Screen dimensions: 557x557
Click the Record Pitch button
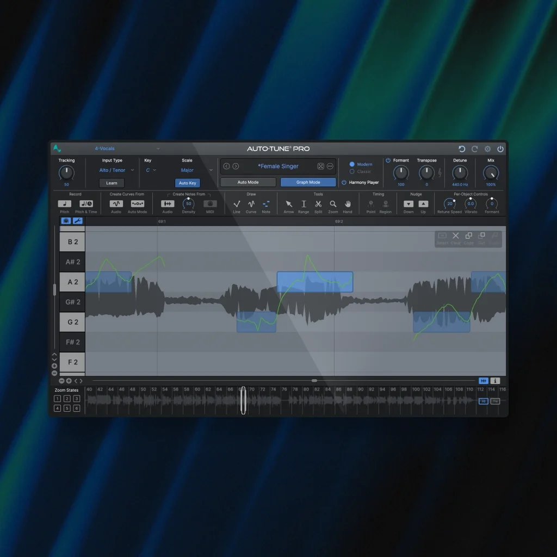65,203
